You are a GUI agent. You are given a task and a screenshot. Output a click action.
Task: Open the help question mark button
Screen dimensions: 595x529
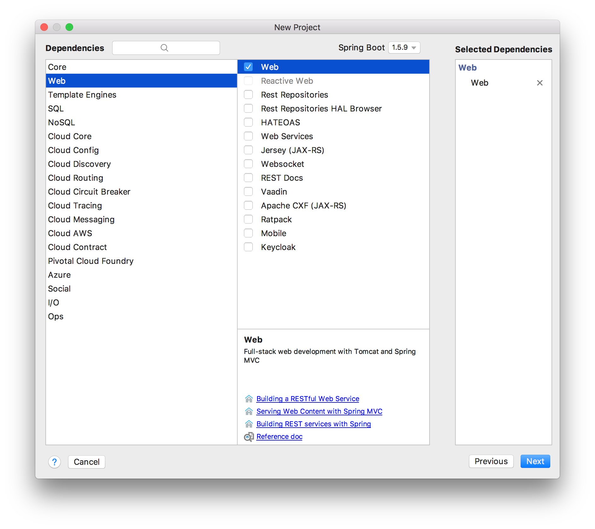(x=55, y=462)
